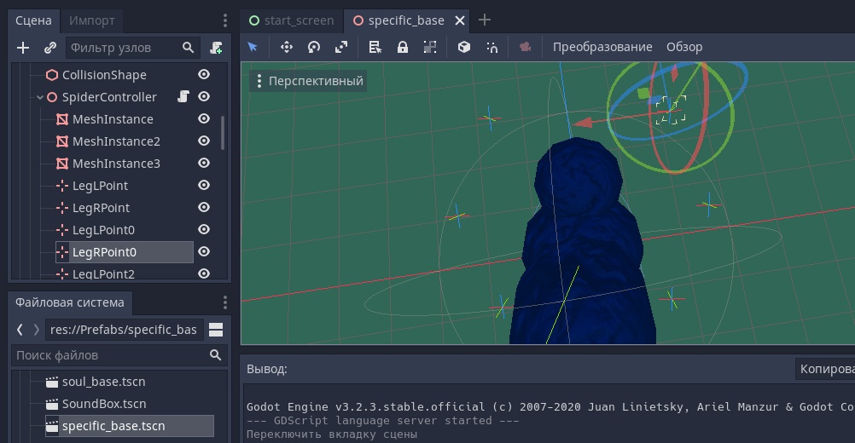
Task: Toggle visibility of LegLPoint
Action: [x=204, y=185]
